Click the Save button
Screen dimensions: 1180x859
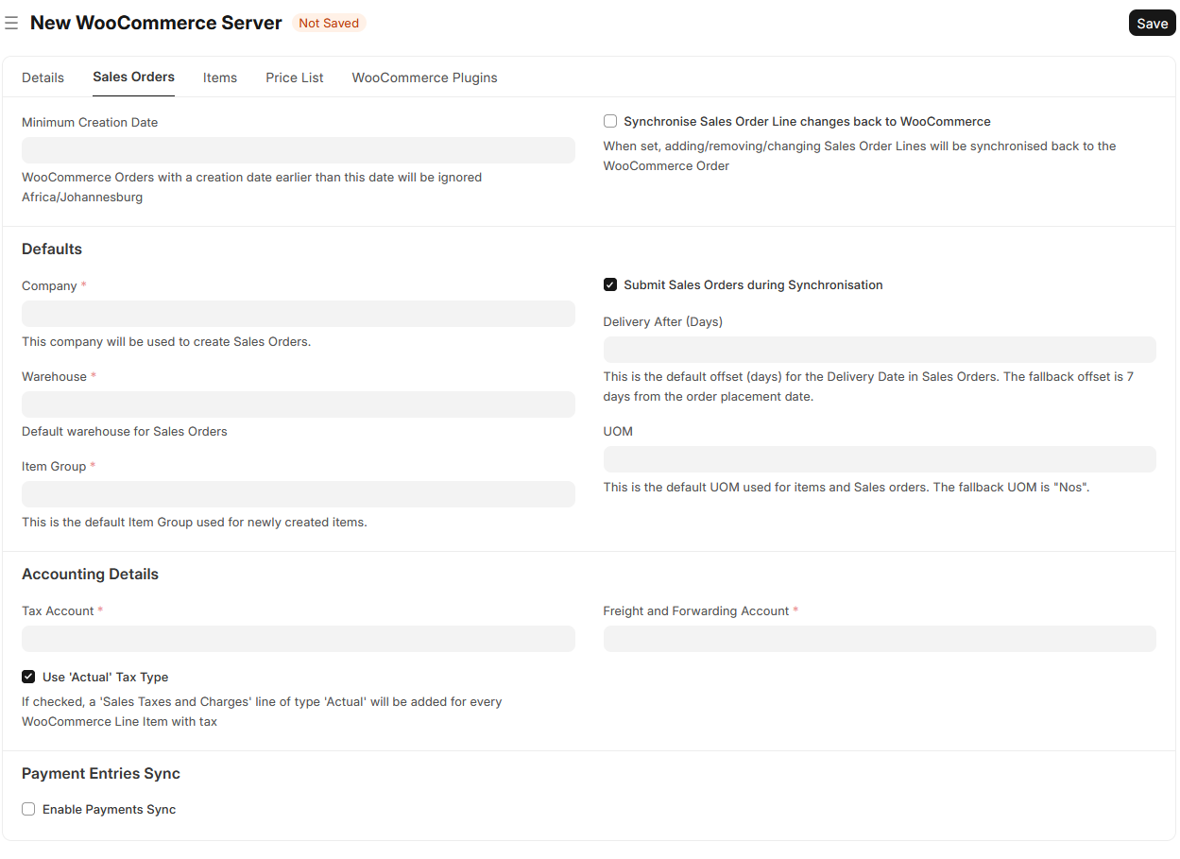pyautogui.click(x=1152, y=24)
